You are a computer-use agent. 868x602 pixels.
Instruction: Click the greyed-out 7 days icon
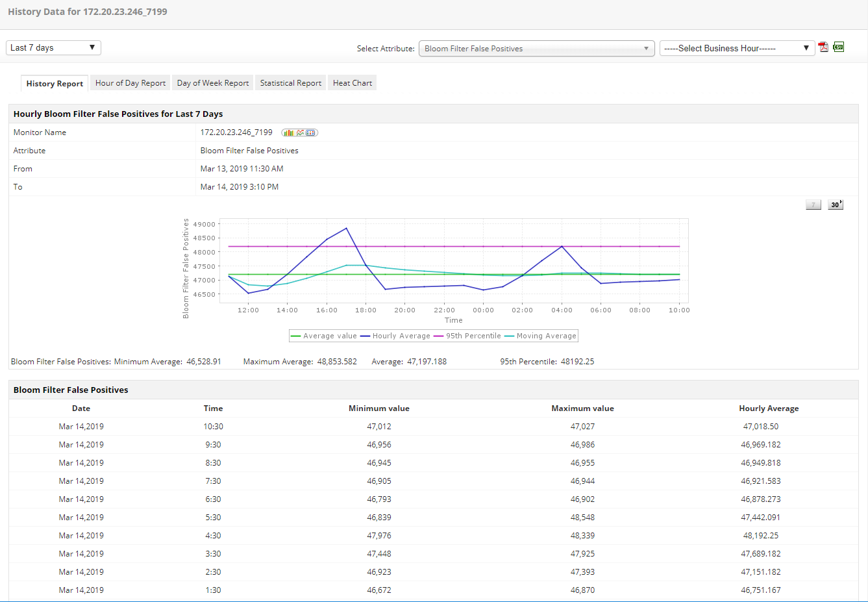pos(813,205)
